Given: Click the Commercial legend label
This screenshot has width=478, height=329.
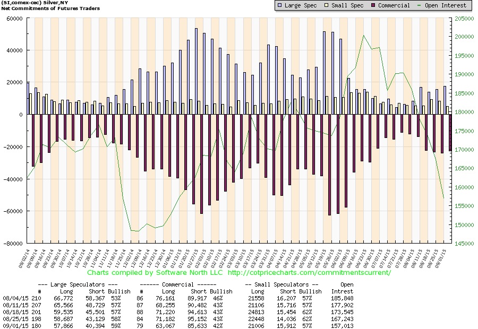Looking at the screenshot, I should [394, 5].
